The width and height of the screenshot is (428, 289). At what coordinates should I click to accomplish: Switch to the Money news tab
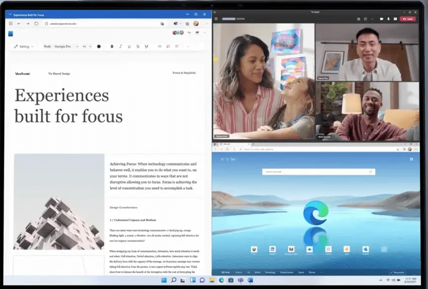(x=312, y=272)
